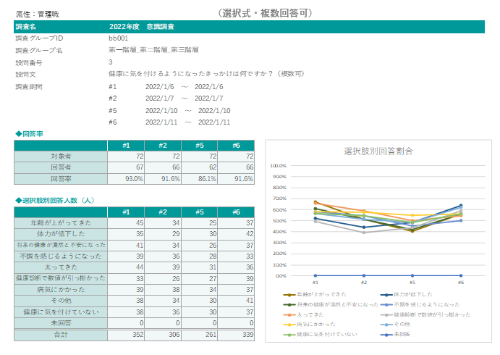Select the 太ってきた row label in table
The height and width of the screenshot is (355, 500).
point(61,267)
